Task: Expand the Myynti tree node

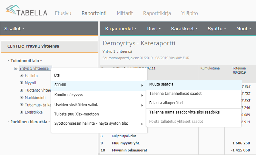Action: pos(22,83)
